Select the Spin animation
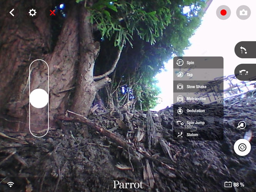Image resolution: width=256 pixels, height=192 pixels. (198, 63)
